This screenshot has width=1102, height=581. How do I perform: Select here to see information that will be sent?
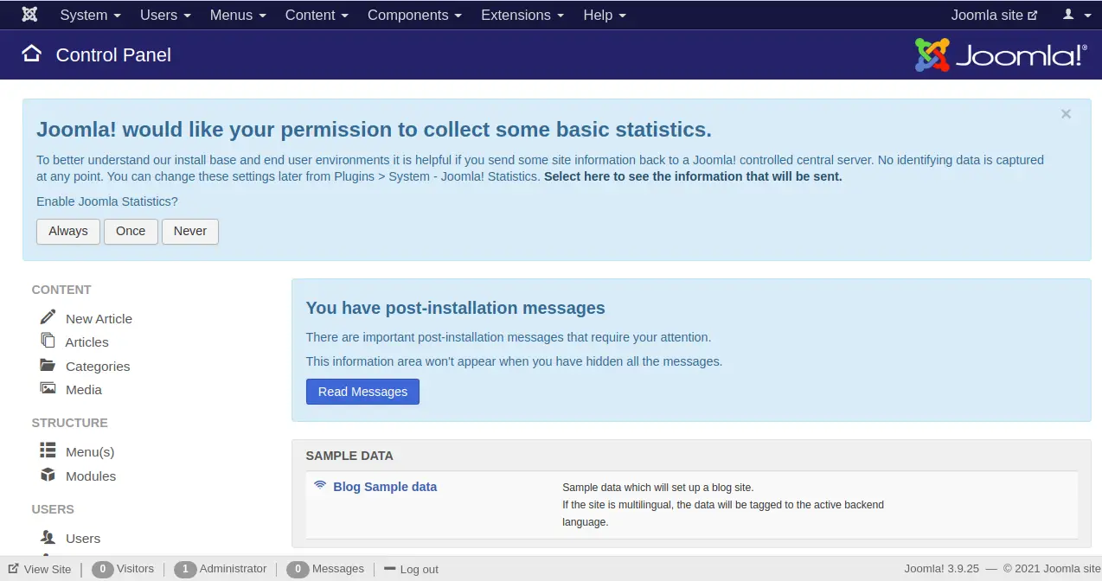(693, 176)
